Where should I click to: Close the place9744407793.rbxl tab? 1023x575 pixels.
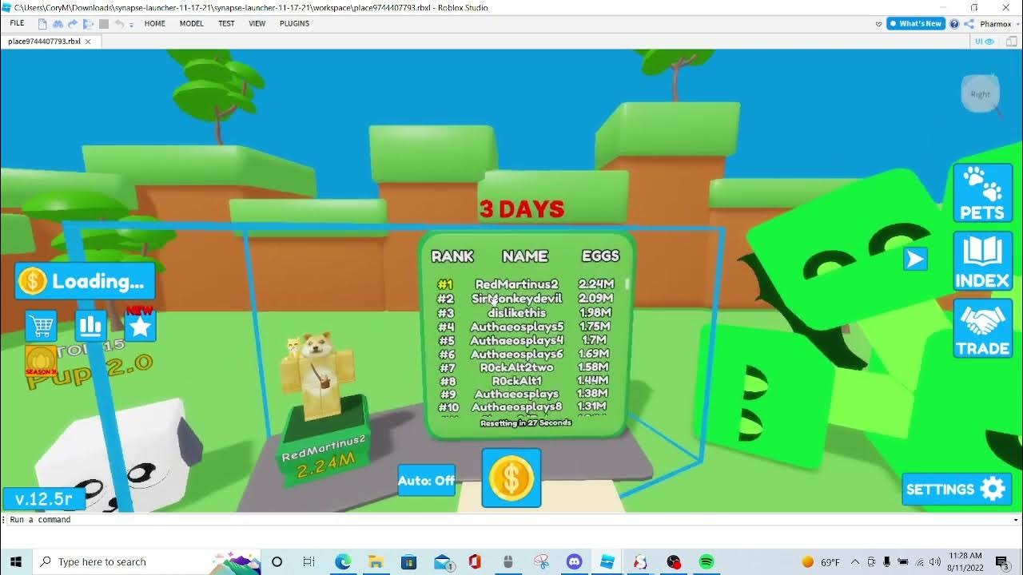click(x=88, y=42)
